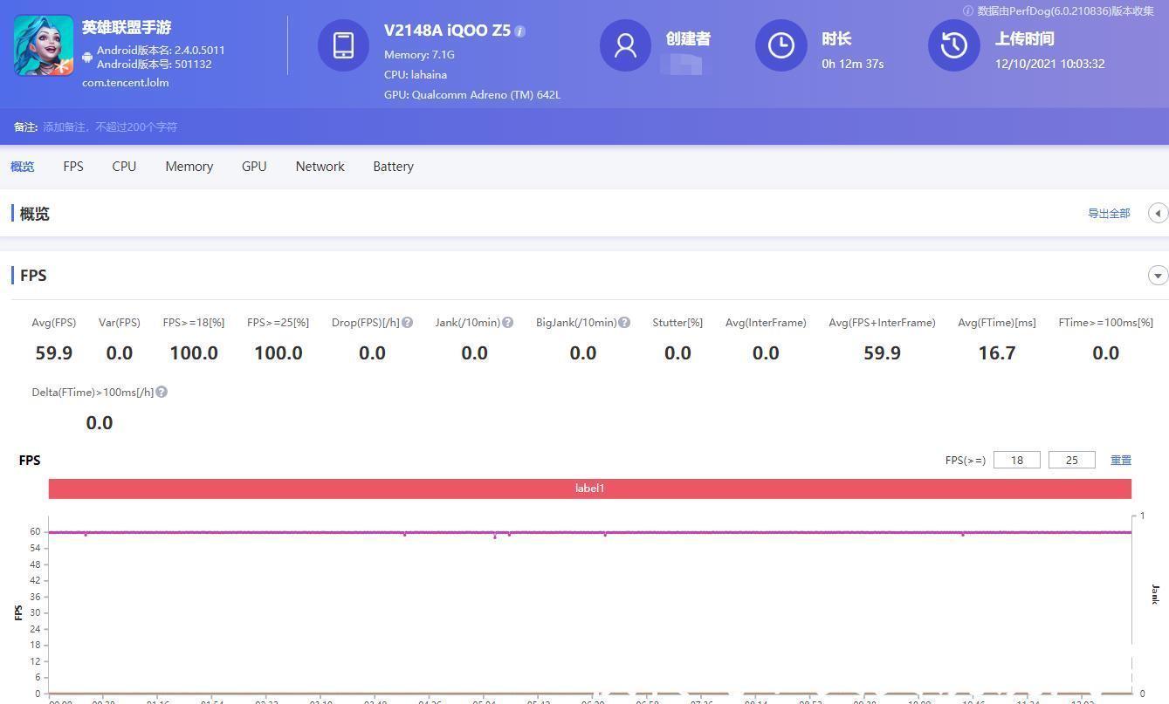Open the GPU tab
The image size is (1169, 704).
(254, 167)
